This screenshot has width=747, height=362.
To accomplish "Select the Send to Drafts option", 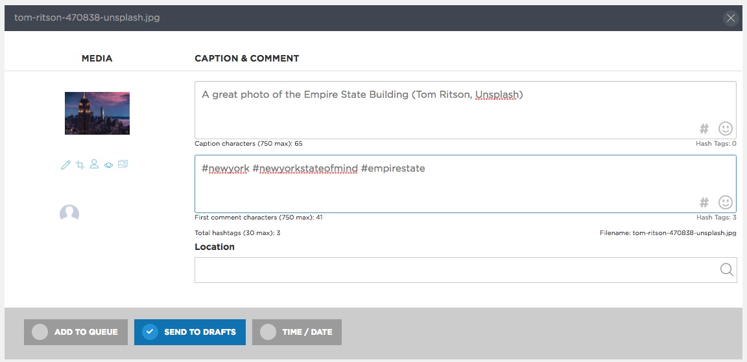I will [190, 332].
